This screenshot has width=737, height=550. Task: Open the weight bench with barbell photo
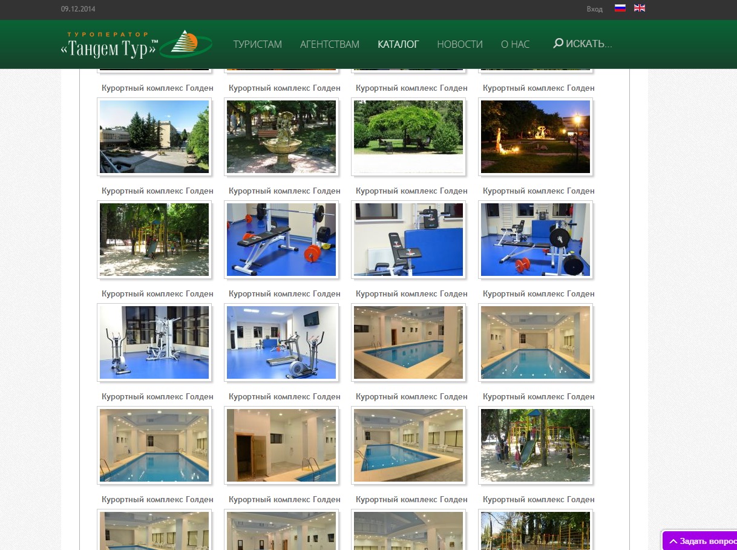tap(281, 240)
